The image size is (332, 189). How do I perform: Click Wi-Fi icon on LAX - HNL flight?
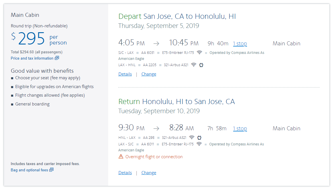click(194, 65)
